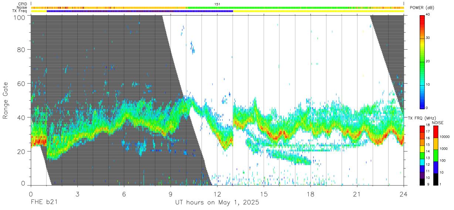Screen dimensions: 454x210
Task: Click the FHE b21 radar label
Action: click(x=44, y=203)
